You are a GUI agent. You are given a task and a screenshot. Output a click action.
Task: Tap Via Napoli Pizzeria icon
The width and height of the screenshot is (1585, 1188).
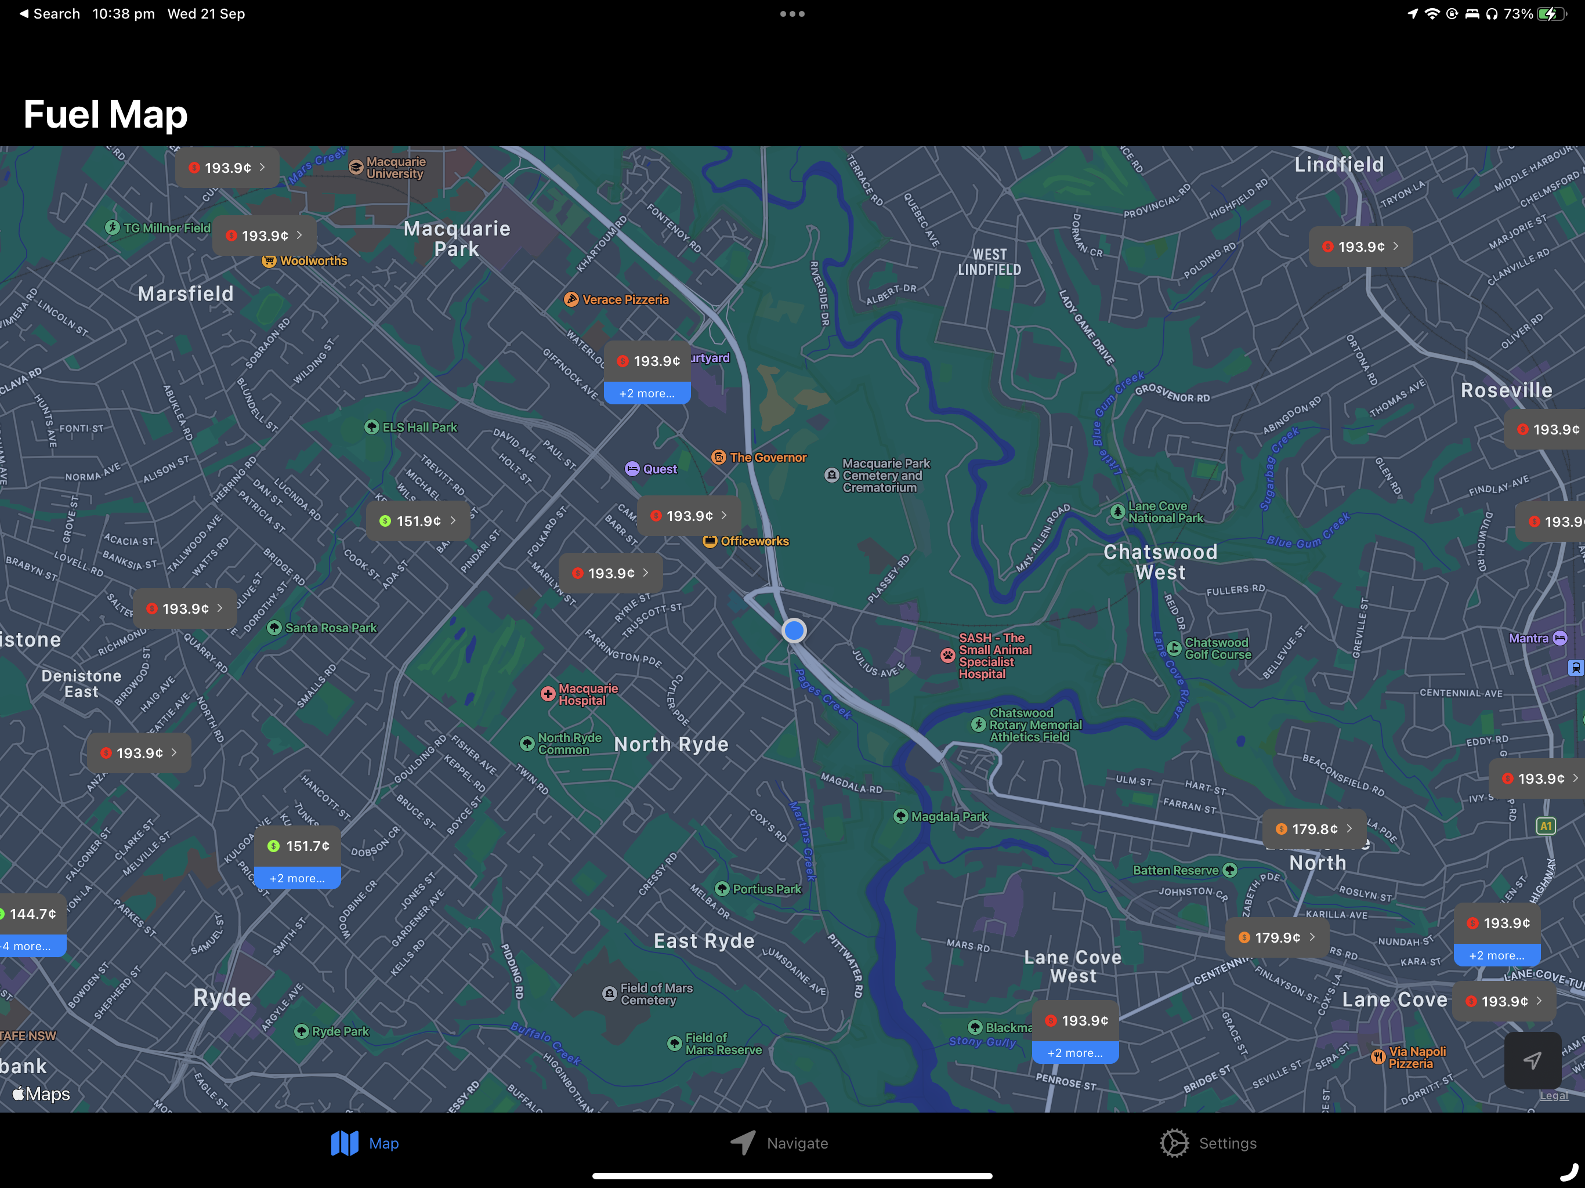[x=1378, y=1057]
